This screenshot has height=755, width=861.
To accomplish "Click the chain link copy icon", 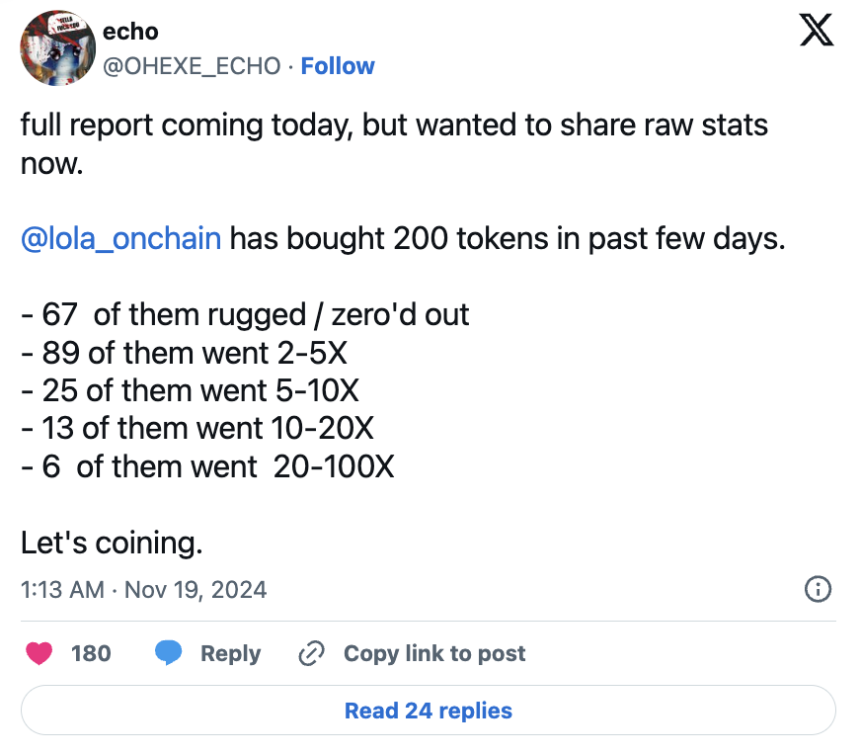I will 312,653.
